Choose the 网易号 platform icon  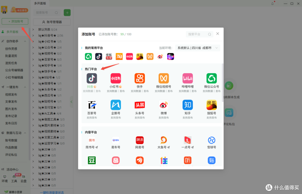(140, 140)
